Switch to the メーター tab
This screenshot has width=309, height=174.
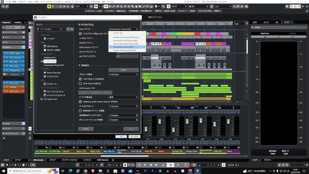tap(287, 23)
